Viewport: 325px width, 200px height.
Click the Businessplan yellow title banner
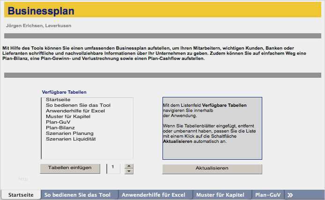[162, 11]
